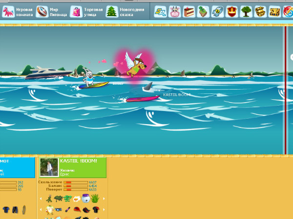
Task: Click the cake slice icon
Action: tap(189, 12)
